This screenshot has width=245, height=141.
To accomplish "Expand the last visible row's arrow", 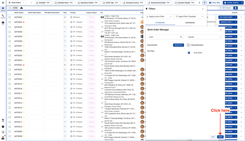I will (x=241, y=136).
